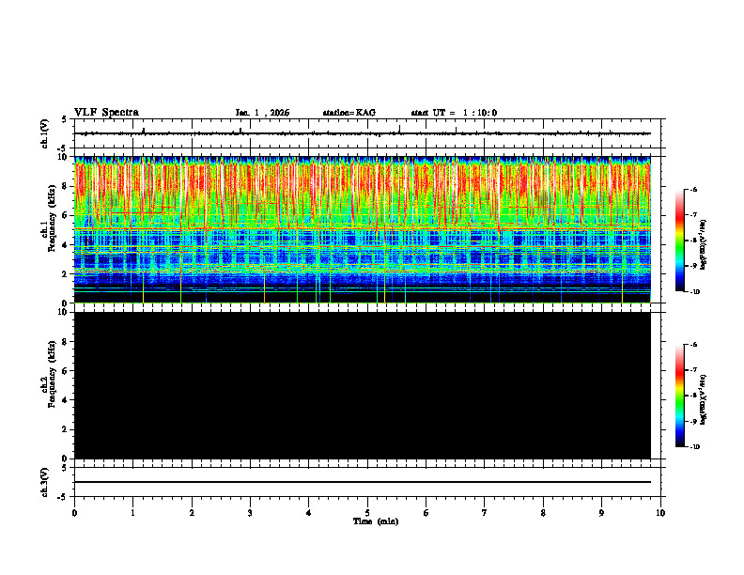Screen dimensions: 744x575
Task: Click the "8" minute tick on the time axis
Action: pos(543,513)
